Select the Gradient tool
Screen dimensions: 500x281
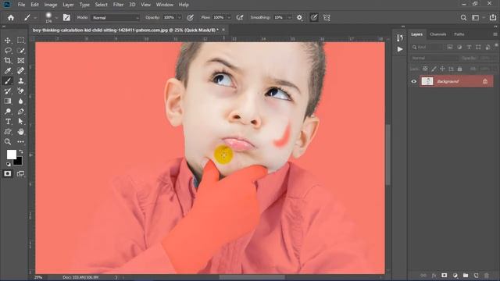tap(8, 101)
